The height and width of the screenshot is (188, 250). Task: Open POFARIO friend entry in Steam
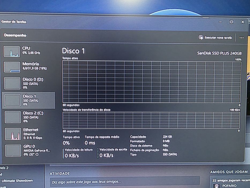pos(230,186)
